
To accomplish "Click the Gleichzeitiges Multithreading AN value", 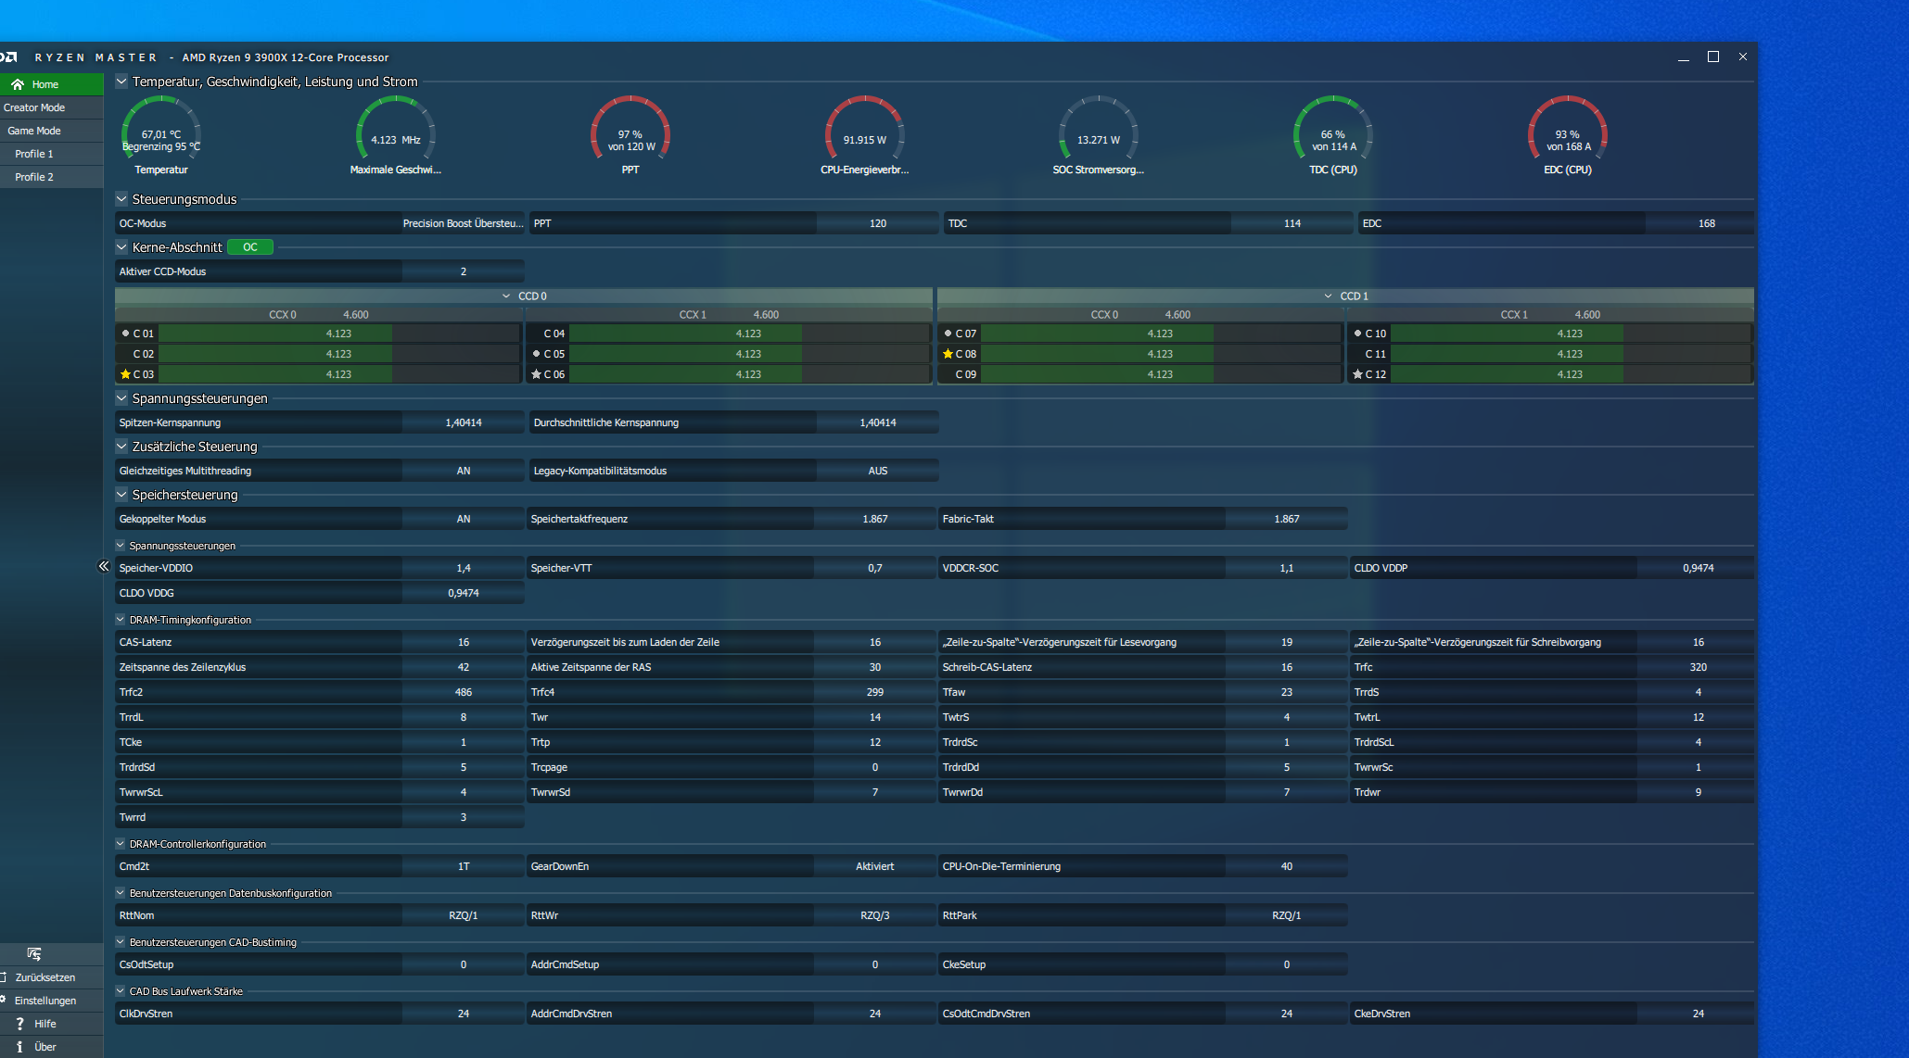I will point(463,471).
